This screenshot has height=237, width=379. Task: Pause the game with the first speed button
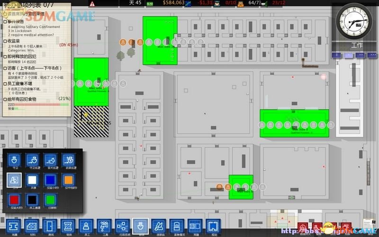tap(336, 55)
